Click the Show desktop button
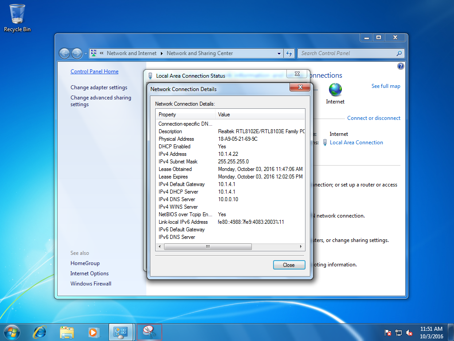454x341 pixels. tap(451, 332)
